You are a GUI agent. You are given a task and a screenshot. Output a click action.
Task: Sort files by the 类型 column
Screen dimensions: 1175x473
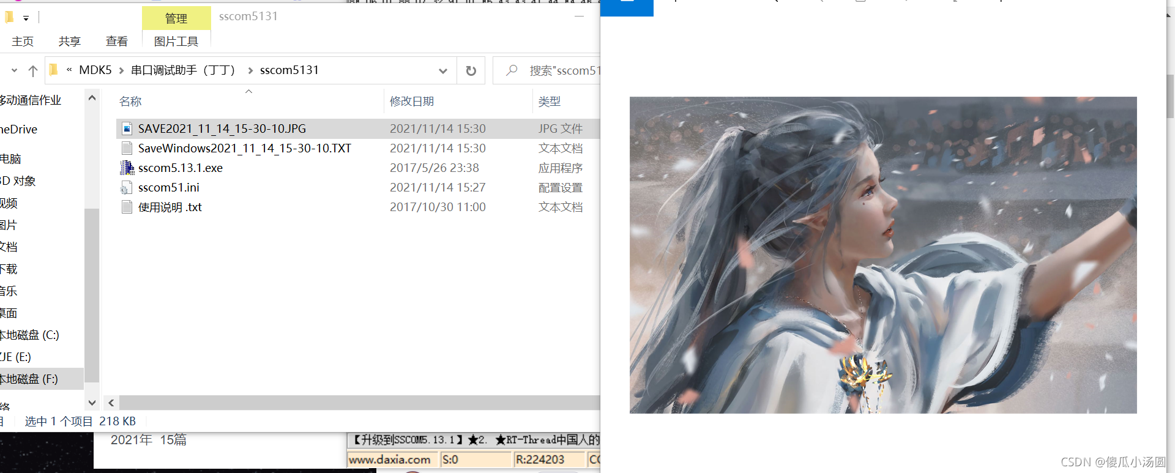pos(550,102)
